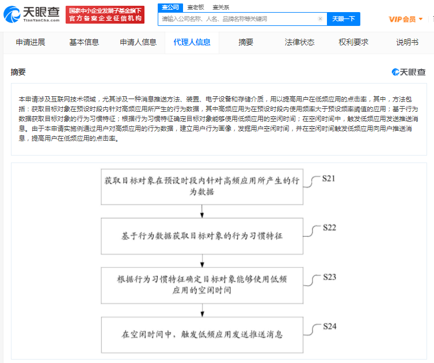Open the VIP会员 menu
The width and height of the screenshot is (434, 363).
(x=402, y=19)
